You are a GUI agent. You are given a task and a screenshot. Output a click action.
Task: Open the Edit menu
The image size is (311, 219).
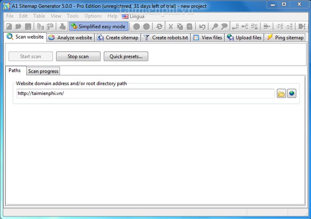coord(23,16)
